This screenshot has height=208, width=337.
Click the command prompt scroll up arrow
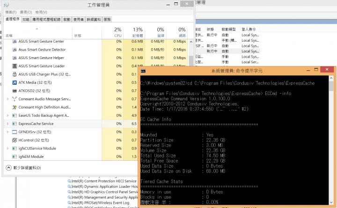331,78
